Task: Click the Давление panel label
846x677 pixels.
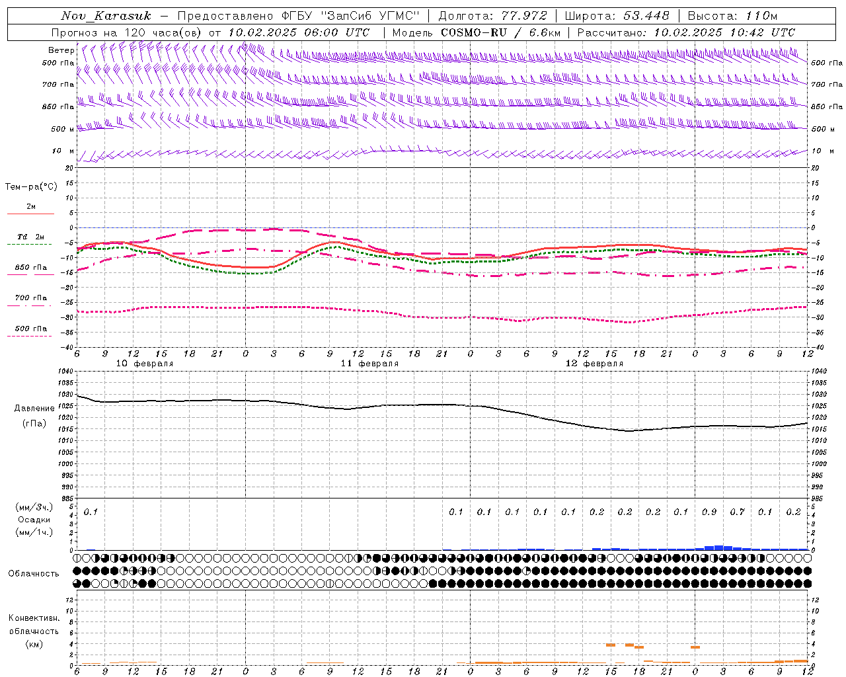Action: [34, 409]
